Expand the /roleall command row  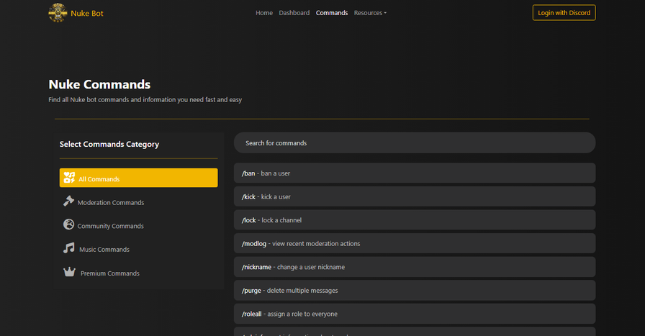415,314
